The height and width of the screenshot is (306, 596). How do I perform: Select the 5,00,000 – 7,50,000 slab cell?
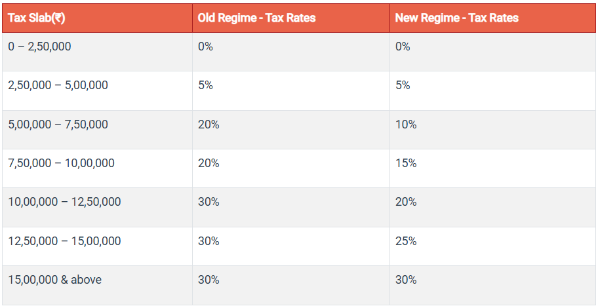(58, 124)
